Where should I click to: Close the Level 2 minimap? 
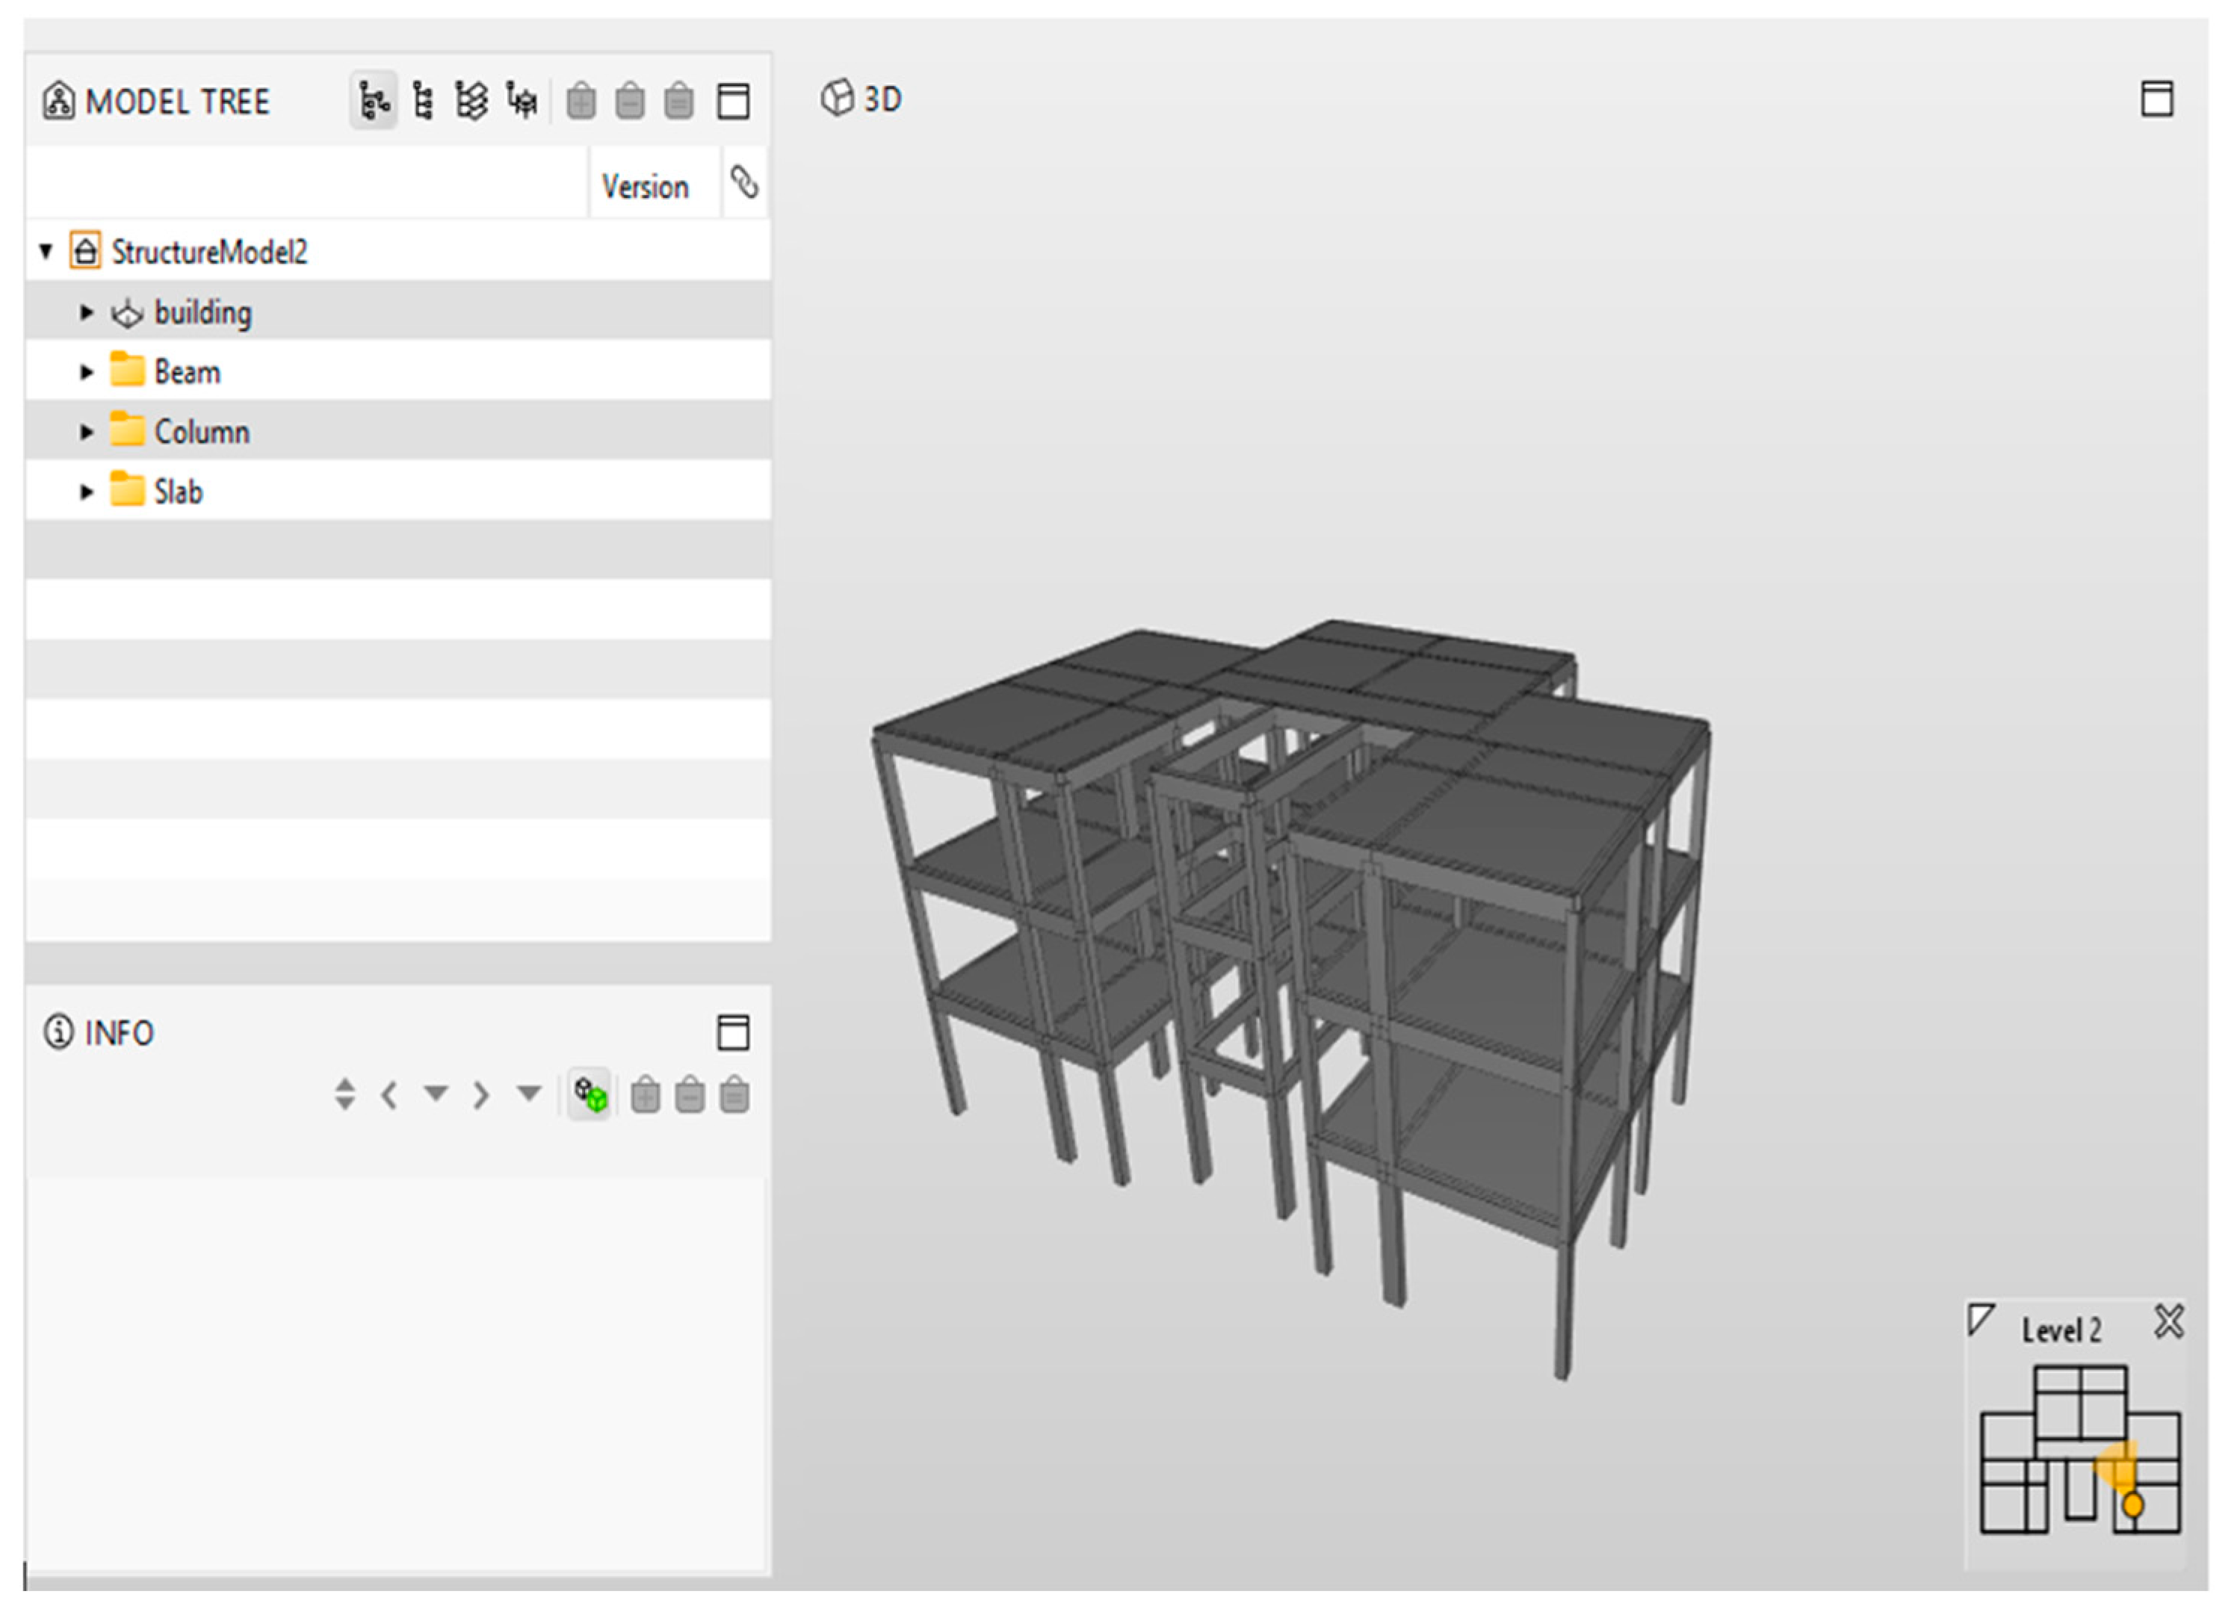click(x=2169, y=1322)
